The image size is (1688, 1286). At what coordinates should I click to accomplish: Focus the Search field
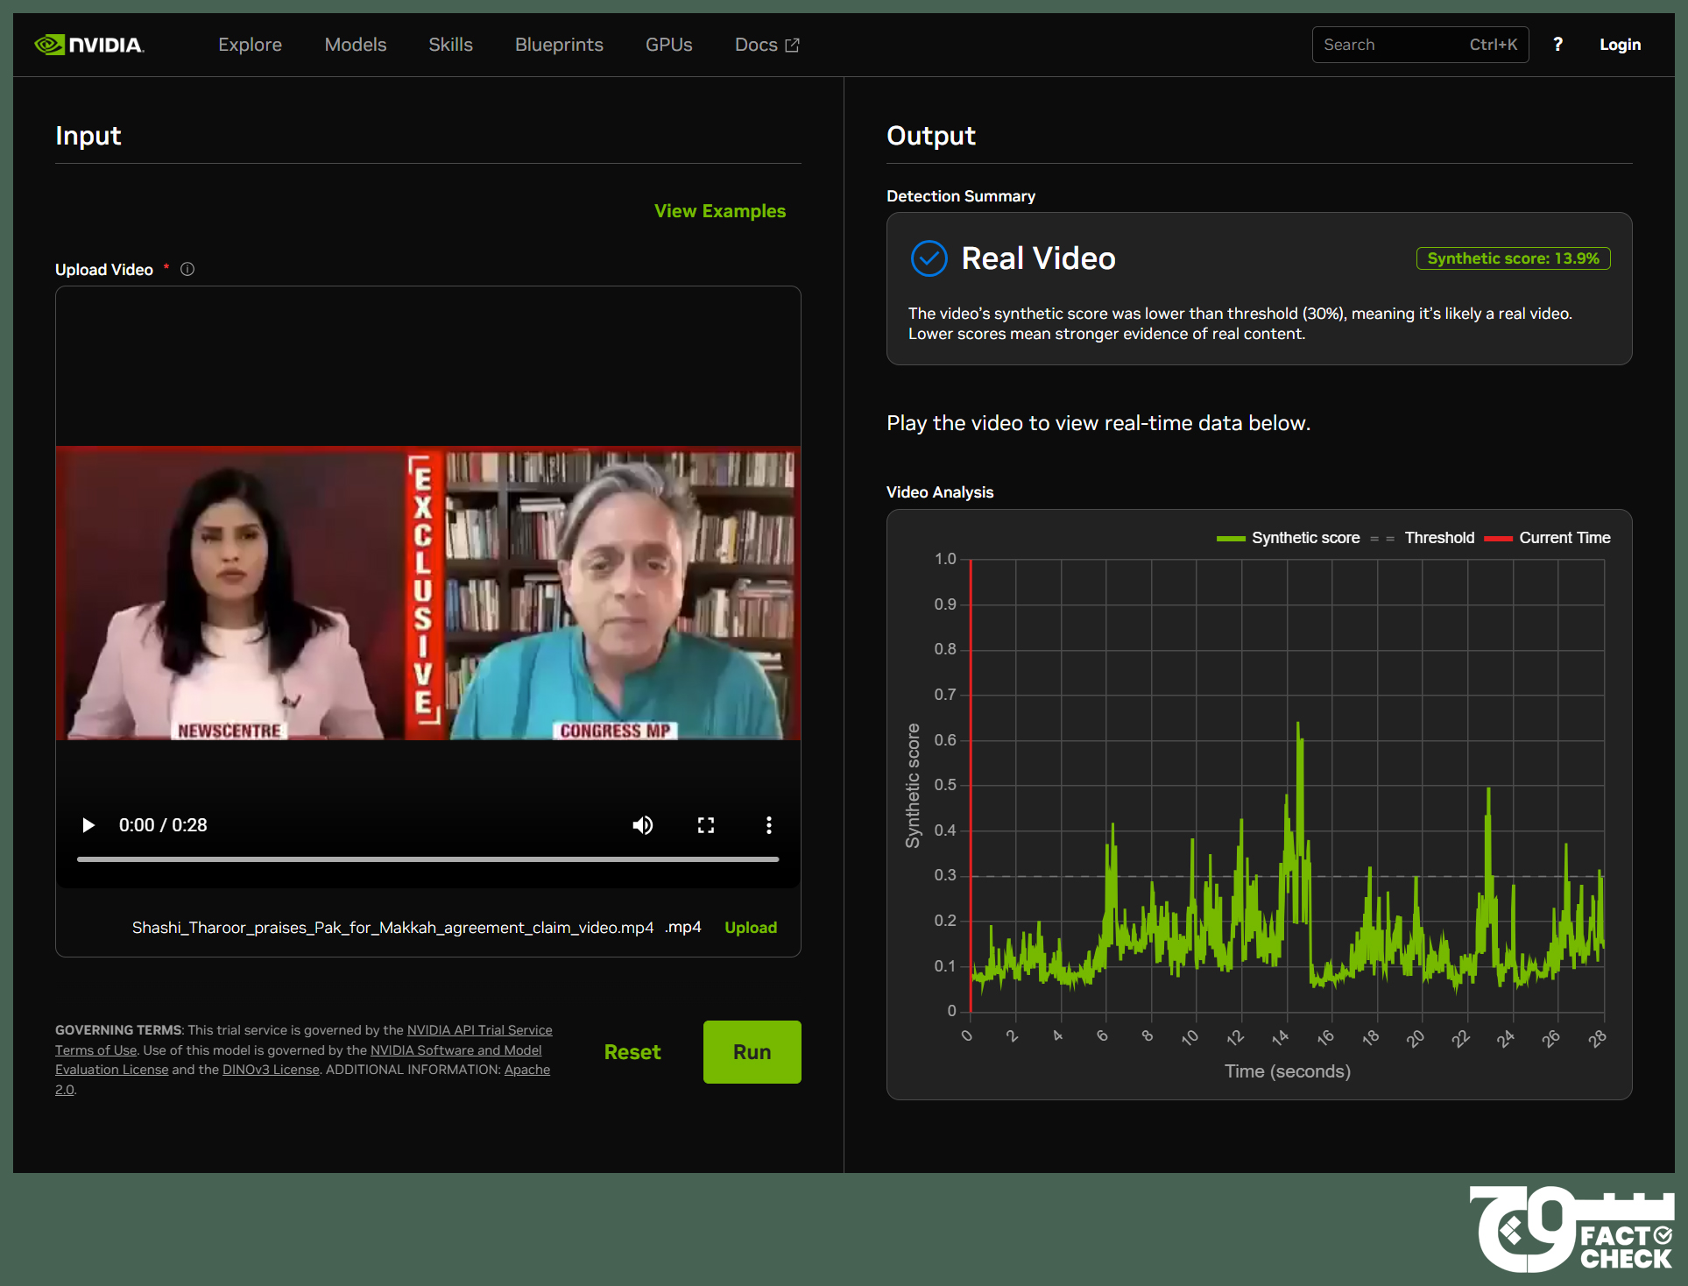point(1420,45)
